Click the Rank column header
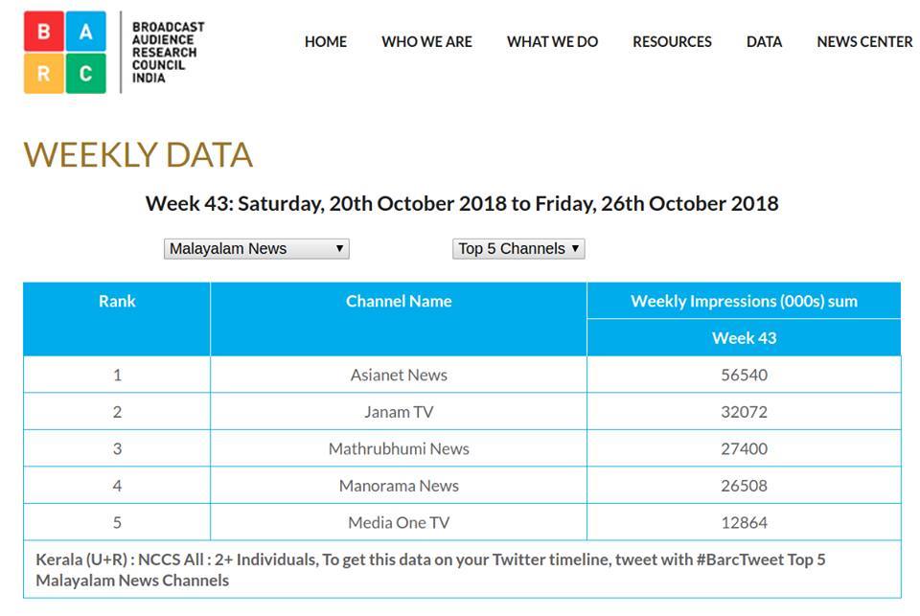 click(117, 301)
